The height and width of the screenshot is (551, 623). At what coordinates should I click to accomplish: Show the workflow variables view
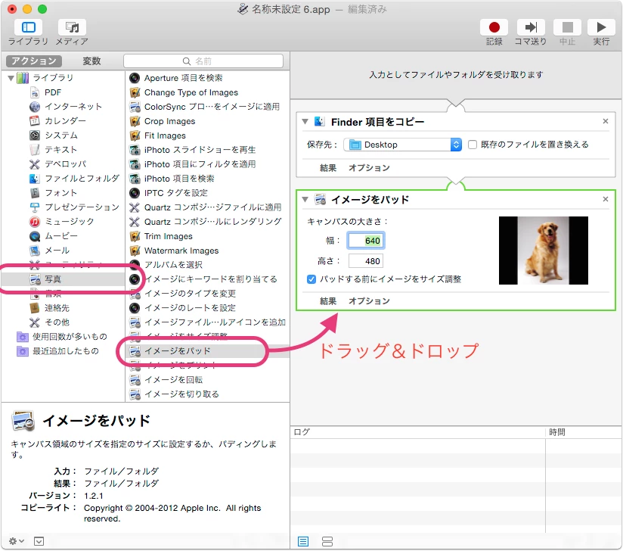click(x=327, y=541)
